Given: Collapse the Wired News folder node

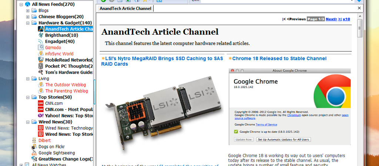Looking at the screenshot, I should pyautogui.click(x=28, y=122).
